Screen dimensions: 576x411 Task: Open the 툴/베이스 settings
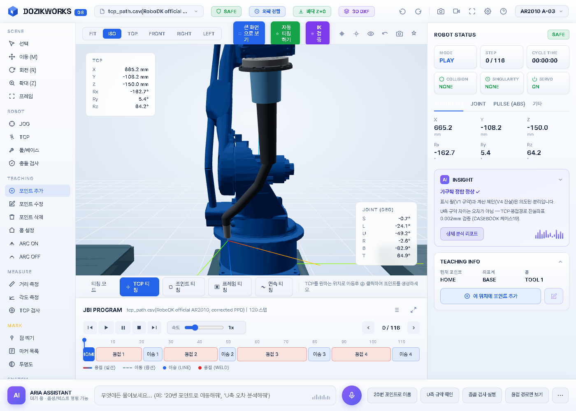tap(37, 150)
